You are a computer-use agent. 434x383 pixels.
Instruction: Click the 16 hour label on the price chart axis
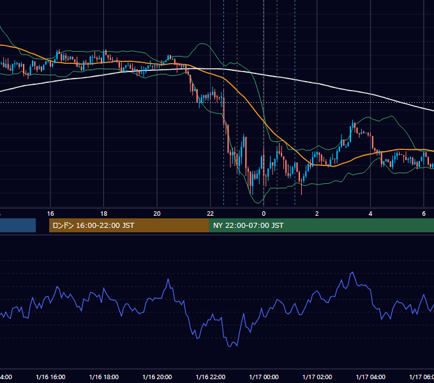pos(50,214)
